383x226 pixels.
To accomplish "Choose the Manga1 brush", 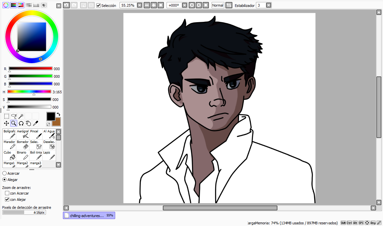I will tap(9, 164).
